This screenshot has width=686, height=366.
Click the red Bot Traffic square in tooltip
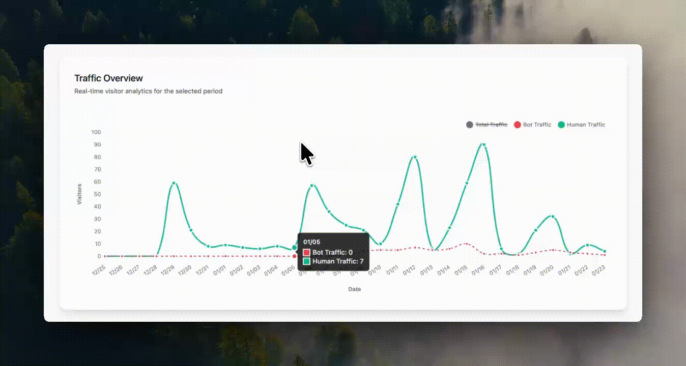coord(306,253)
